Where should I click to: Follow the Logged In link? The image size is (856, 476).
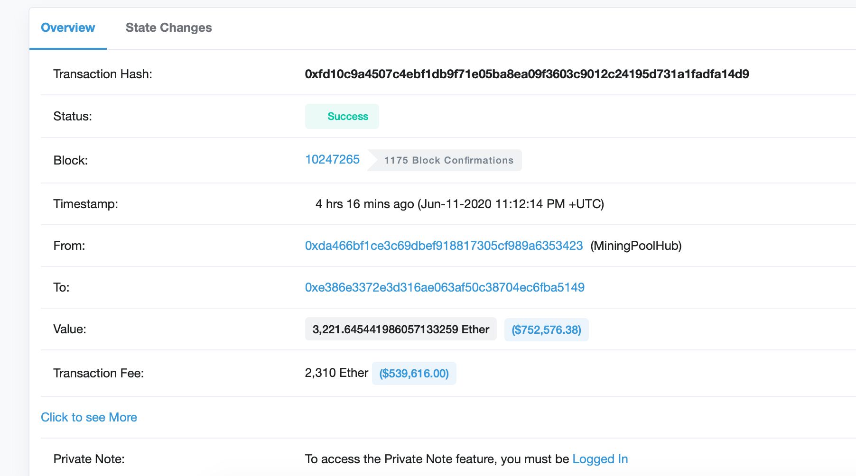click(x=600, y=459)
